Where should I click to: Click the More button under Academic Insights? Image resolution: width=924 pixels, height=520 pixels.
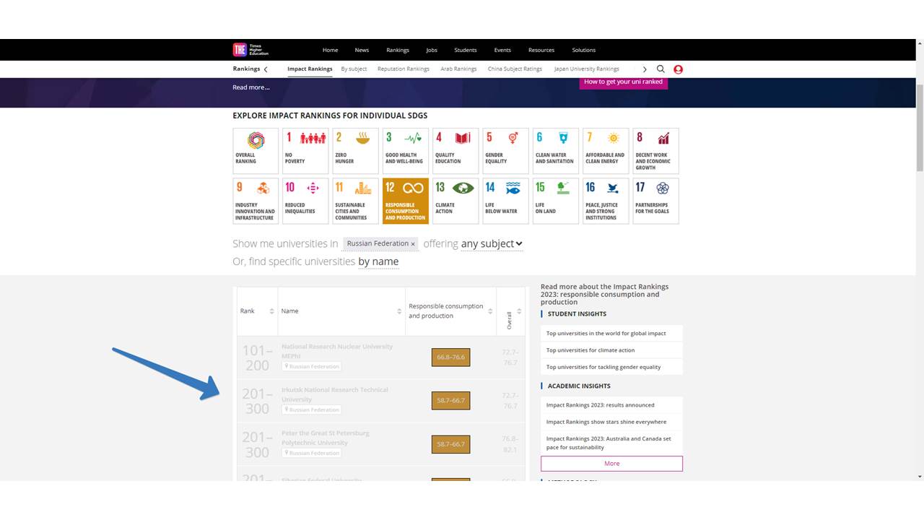(x=611, y=464)
